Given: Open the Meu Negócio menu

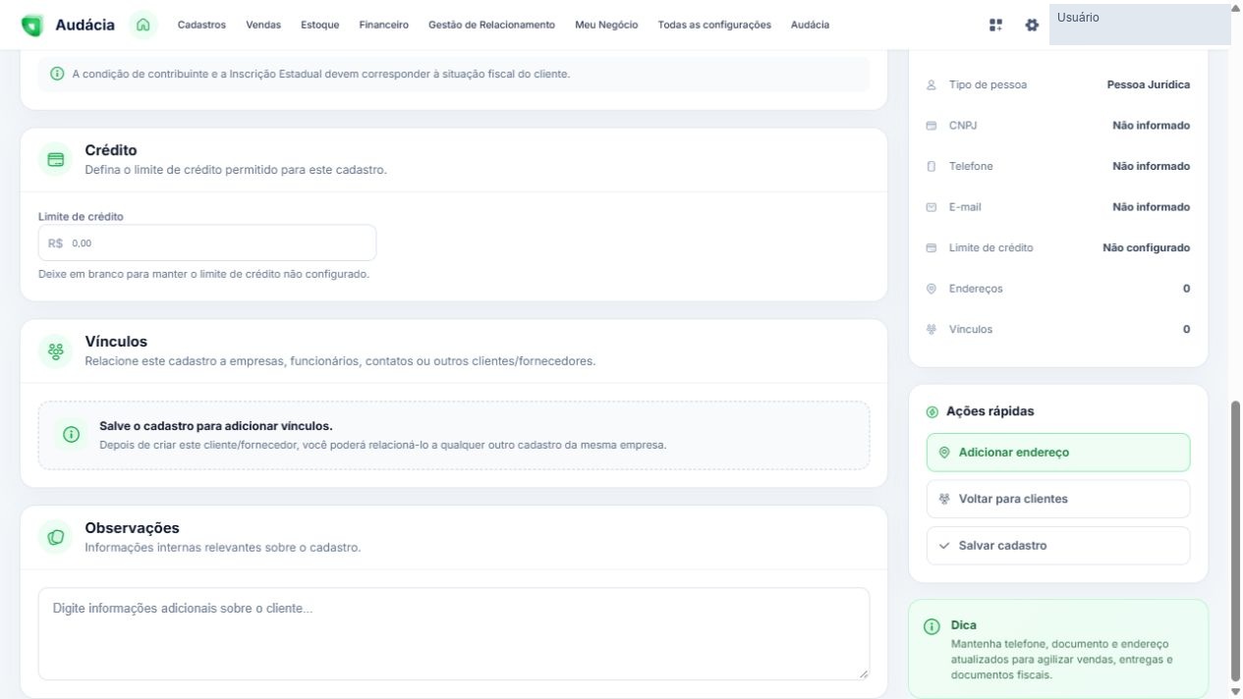Looking at the screenshot, I should [x=606, y=26].
